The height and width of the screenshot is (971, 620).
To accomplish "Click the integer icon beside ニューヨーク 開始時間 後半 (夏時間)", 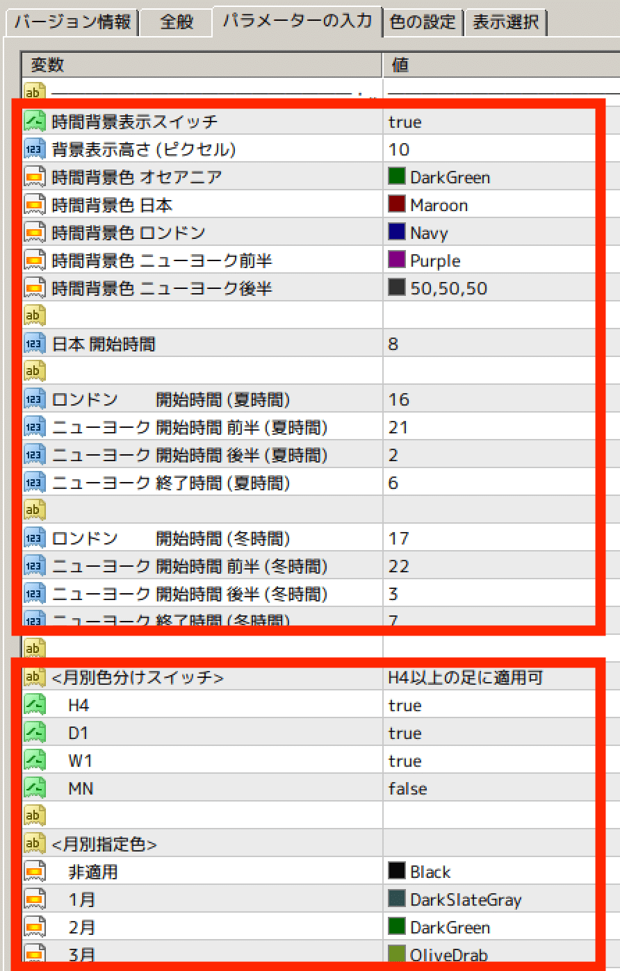I will click(x=35, y=455).
